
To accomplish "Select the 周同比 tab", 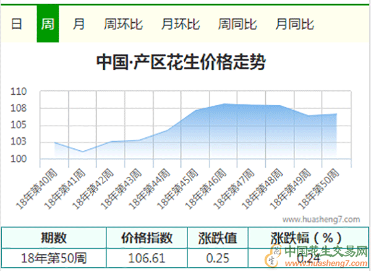I will click(x=237, y=25).
